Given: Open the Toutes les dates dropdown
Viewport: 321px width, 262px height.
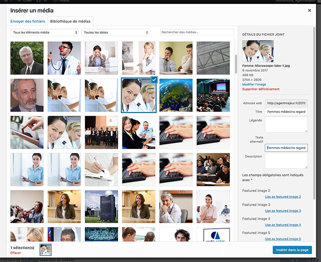Looking at the screenshot, I should pos(115,32).
